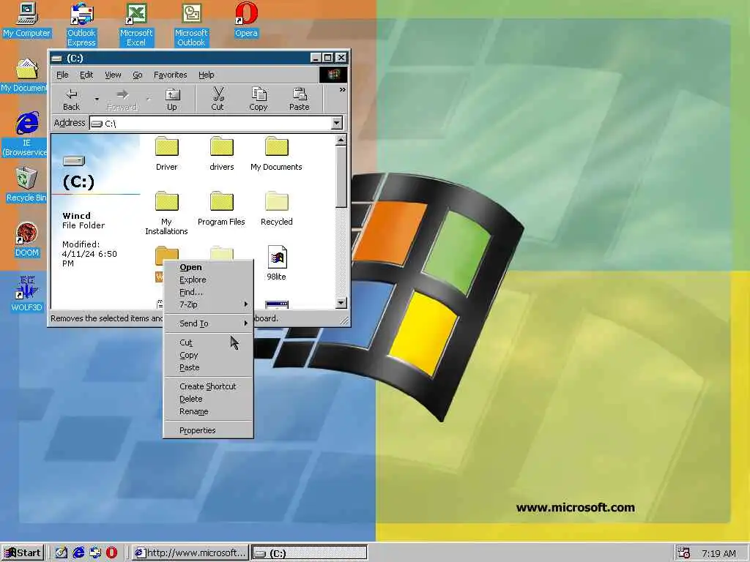This screenshot has width=750, height=562.
Task: Click the Copy toolbar button
Action: tap(259, 100)
